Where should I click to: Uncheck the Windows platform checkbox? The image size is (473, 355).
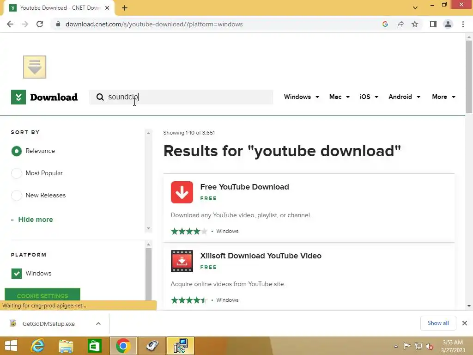(x=17, y=274)
